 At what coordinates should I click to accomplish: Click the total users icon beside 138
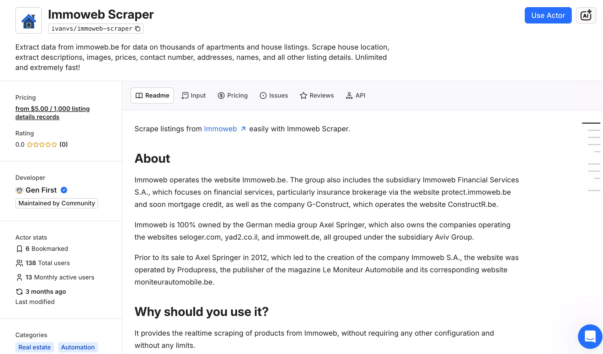(x=19, y=263)
